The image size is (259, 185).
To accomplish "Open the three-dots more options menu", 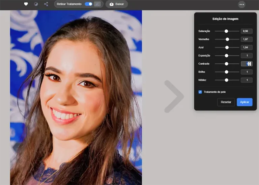I will click(x=241, y=4).
